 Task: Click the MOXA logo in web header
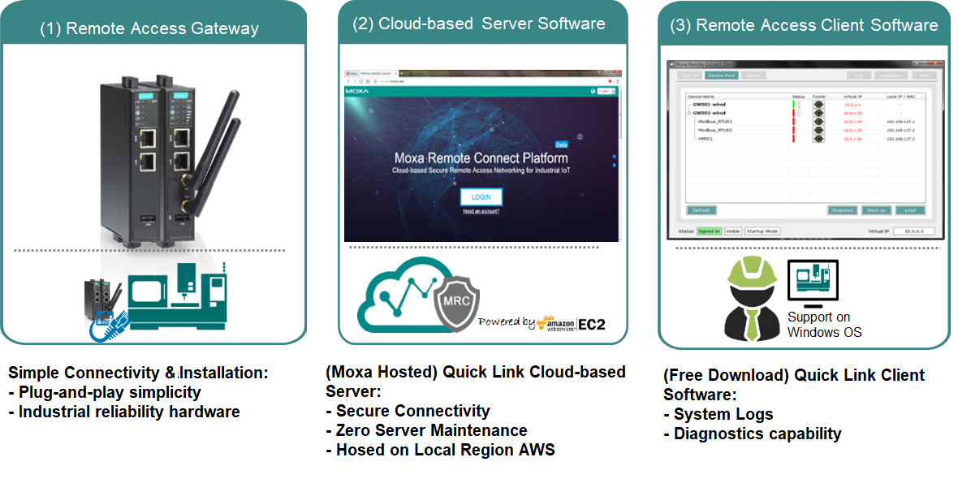[x=359, y=92]
